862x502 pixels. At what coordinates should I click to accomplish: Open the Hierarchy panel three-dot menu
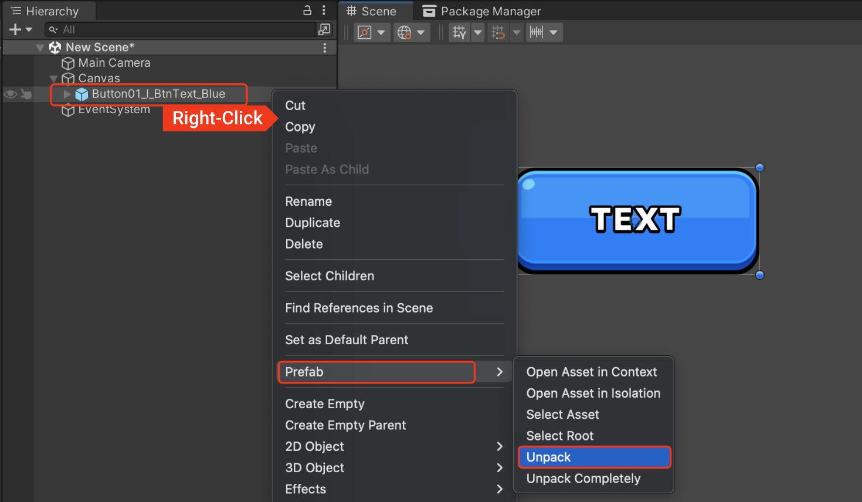coord(324,10)
